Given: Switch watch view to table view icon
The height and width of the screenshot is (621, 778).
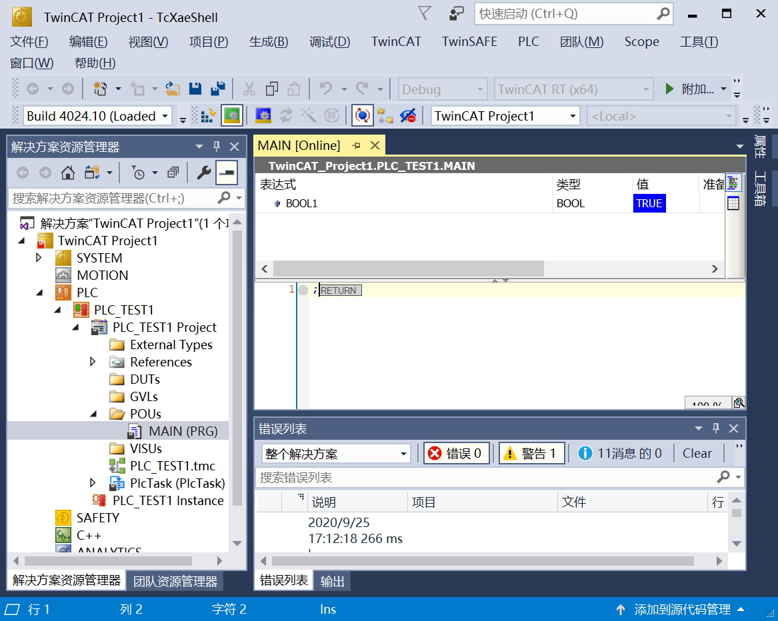Looking at the screenshot, I should (733, 203).
